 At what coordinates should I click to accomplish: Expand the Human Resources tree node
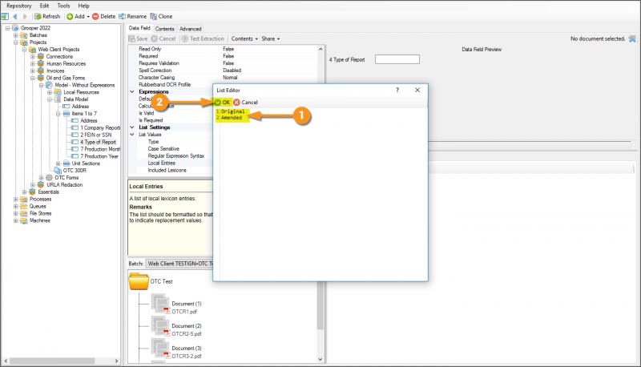tap(33, 64)
